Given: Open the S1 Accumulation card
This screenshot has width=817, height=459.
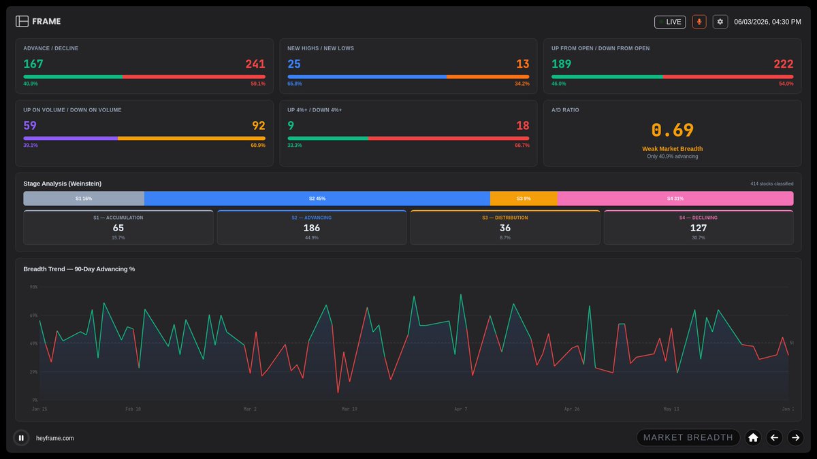Looking at the screenshot, I should 118,227.
